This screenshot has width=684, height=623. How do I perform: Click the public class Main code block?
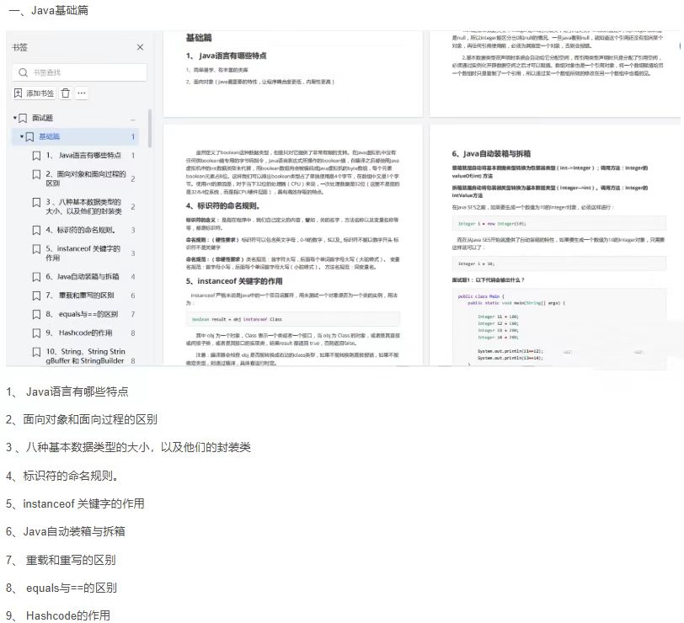(x=559, y=327)
